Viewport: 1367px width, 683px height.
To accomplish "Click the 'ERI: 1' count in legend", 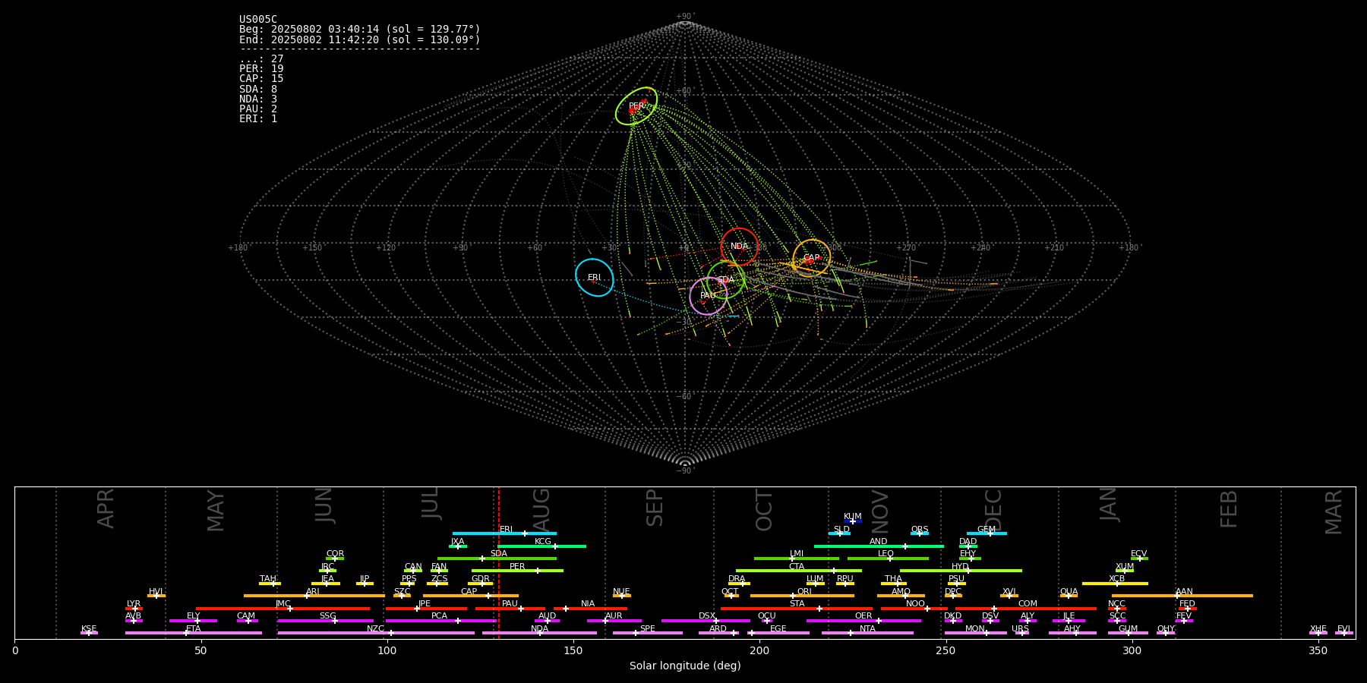I will tap(258, 118).
